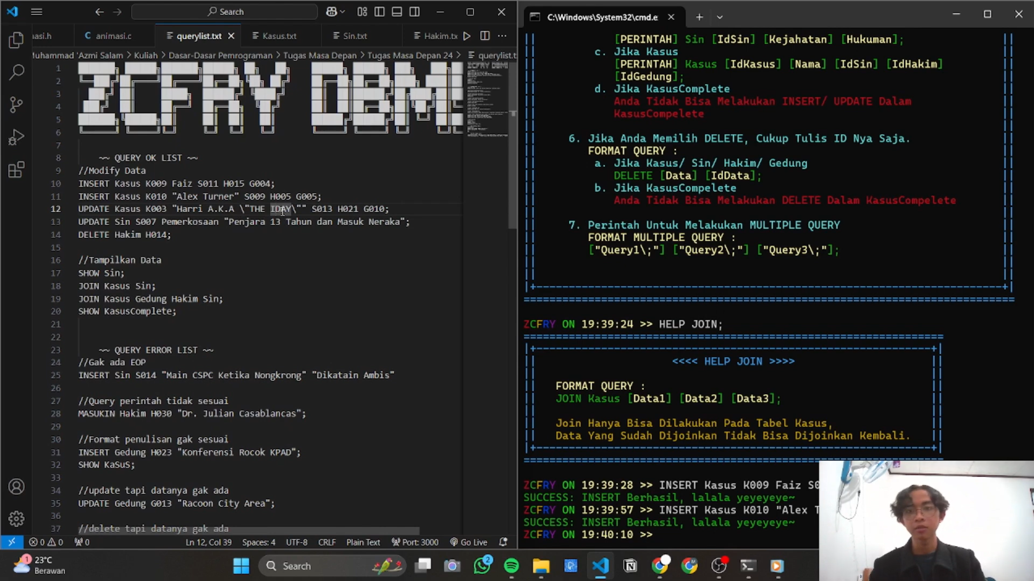Image resolution: width=1034 pixels, height=581 pixels.
Task: Run the Hakim.txt file with the play icon
Action: (467, 36)
